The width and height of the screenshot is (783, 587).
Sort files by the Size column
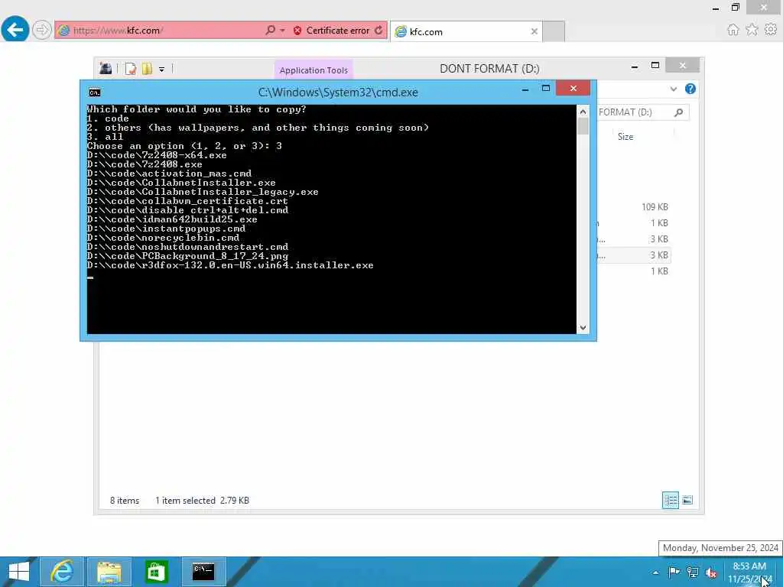[x=625, y=136]
